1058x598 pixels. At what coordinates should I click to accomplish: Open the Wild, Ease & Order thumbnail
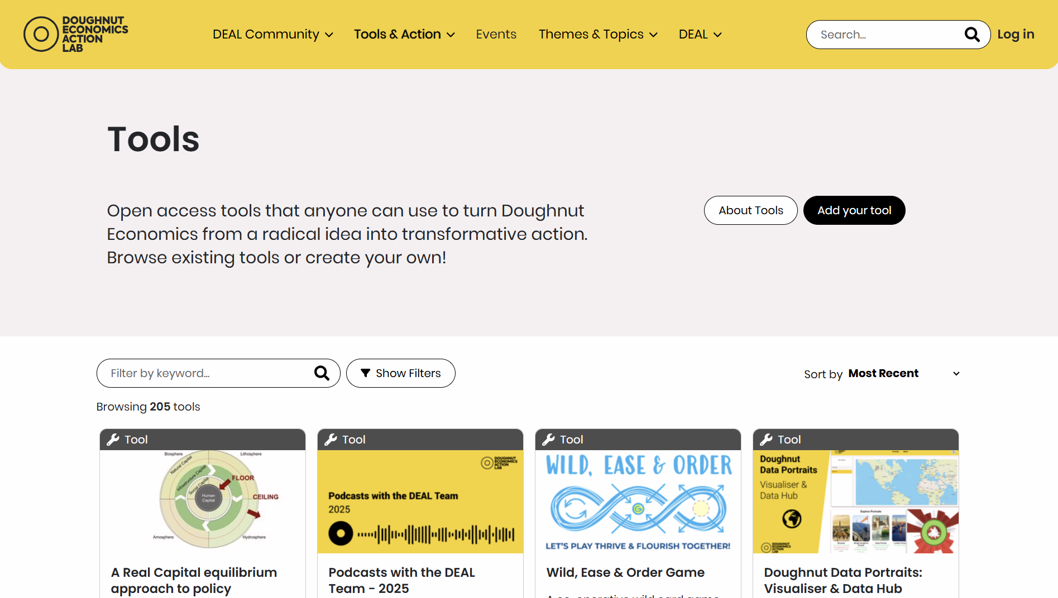click(638, 501)
